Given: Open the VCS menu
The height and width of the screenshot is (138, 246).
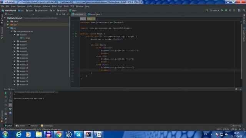Looking at the screenshot, I should (72, 6).
